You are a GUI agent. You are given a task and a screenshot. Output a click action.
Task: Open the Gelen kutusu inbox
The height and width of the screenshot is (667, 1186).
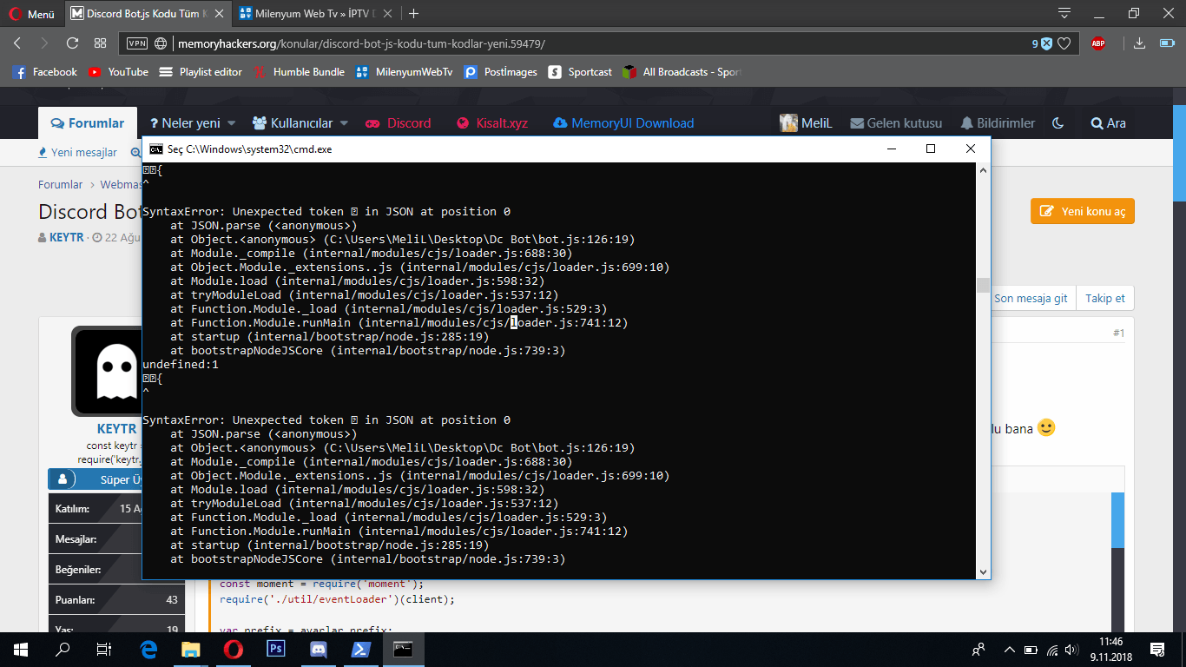pyautogui.click(x=896, y=123)
